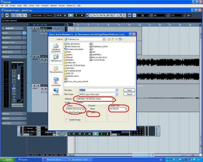203x162 pixels.
Task: Open the Look in folder dropdown
Action: (104, 39)
